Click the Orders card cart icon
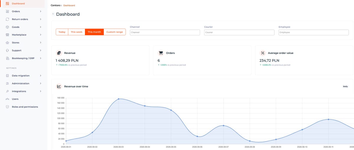This screenshot has height=150, width=354. (161, 53)
